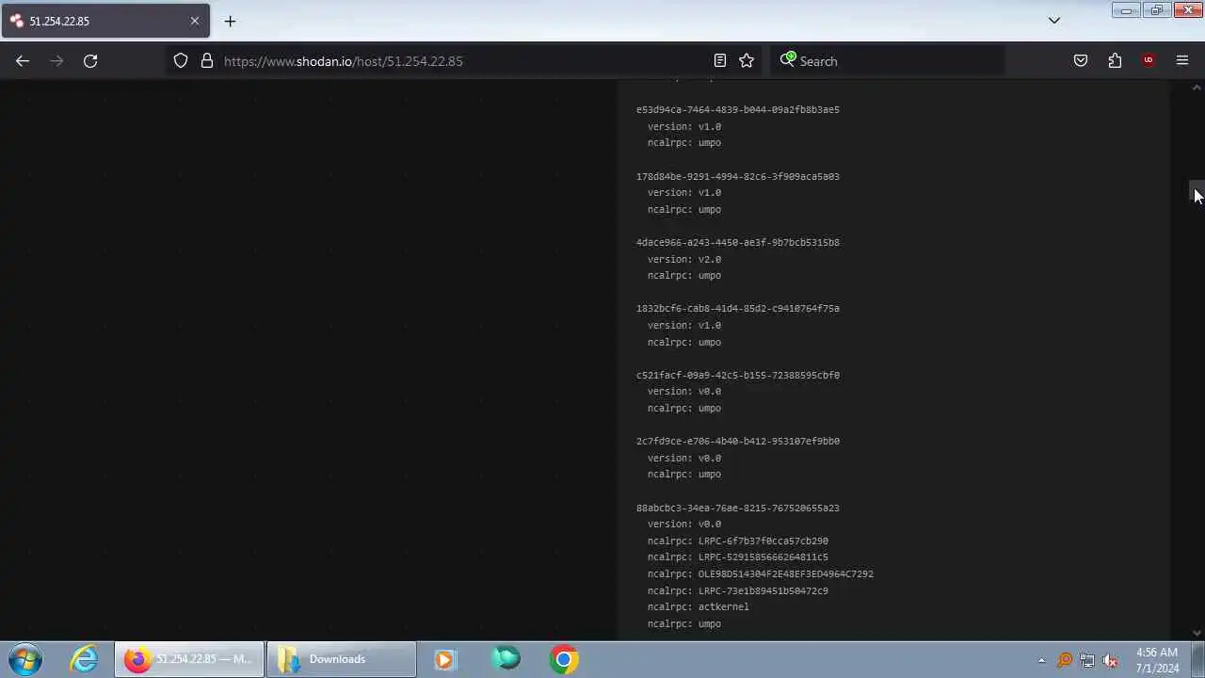Click ncalrpc LRPC-6f7b37f0cca57cb290 entry

737,541
